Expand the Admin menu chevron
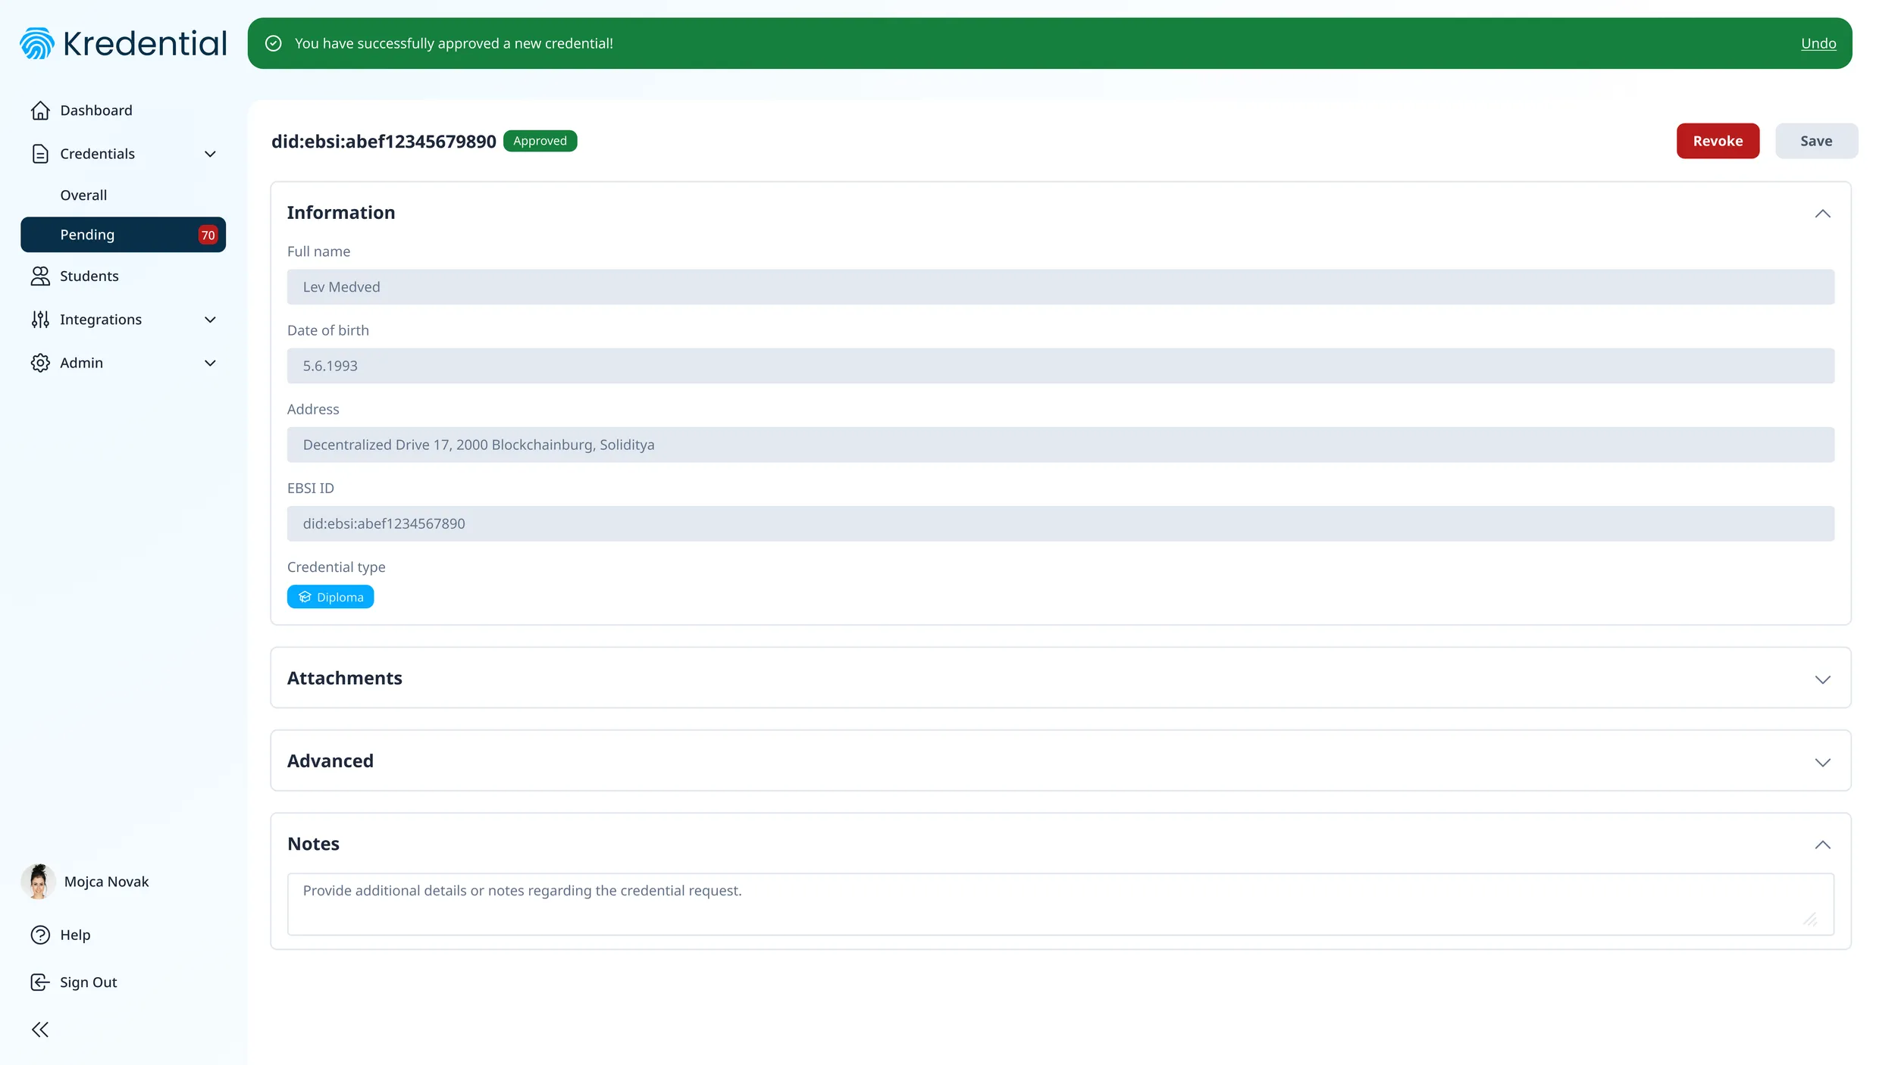Viewport: 1895px width, 1065px height. [x=210, y=363]
